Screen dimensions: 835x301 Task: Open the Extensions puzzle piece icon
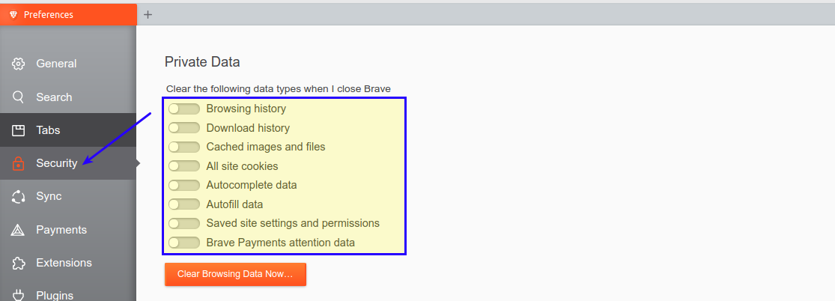[x=18, y=263]
